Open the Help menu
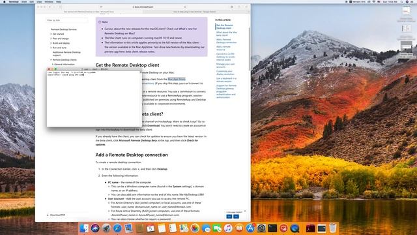The image size is (417, 235). pos(59,2)
